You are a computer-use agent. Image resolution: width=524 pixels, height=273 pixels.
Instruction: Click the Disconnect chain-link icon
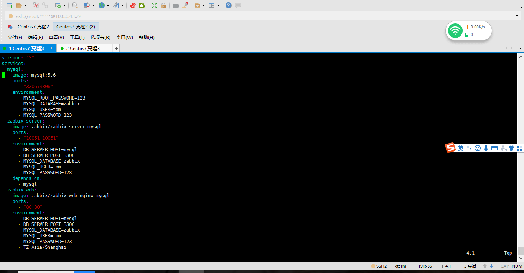45,5
